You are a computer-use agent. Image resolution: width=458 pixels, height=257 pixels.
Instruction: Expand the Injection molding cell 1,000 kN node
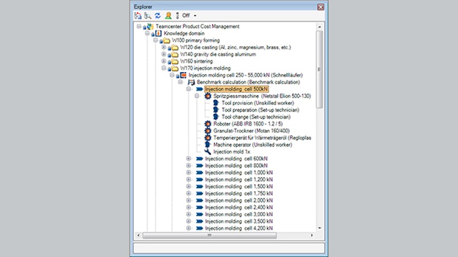189,172
